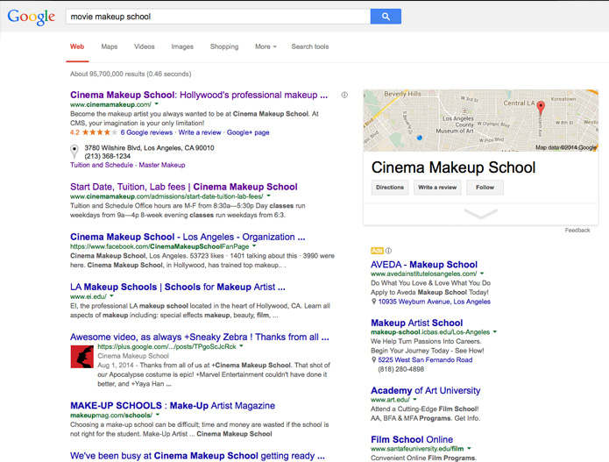Open dropdown arrow next to plus.google.com posts URL
609x462 pixels.
tap(241, 345)
